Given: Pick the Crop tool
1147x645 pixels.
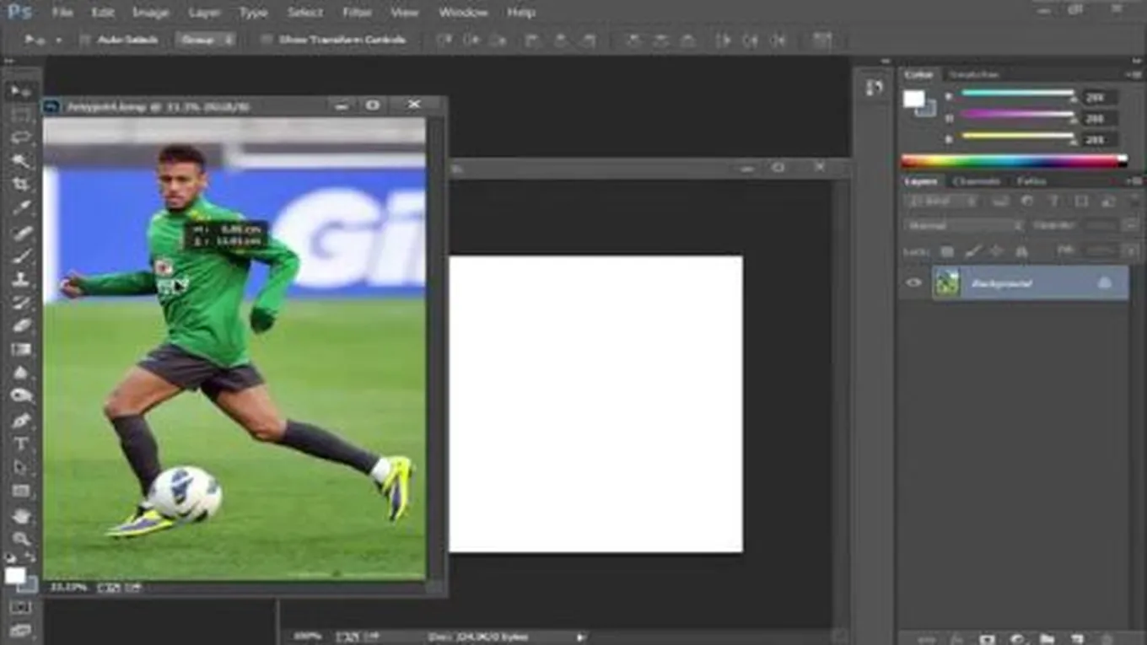Looking at the screenshot, I should tap(20, 185).
